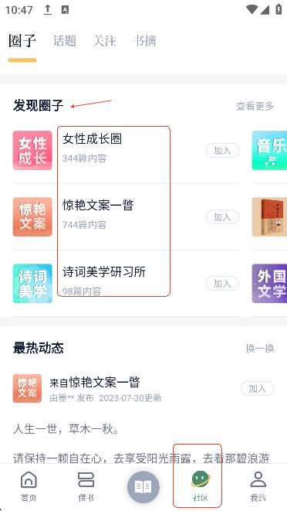Tap the center open-book reading button

coord(143,487)
